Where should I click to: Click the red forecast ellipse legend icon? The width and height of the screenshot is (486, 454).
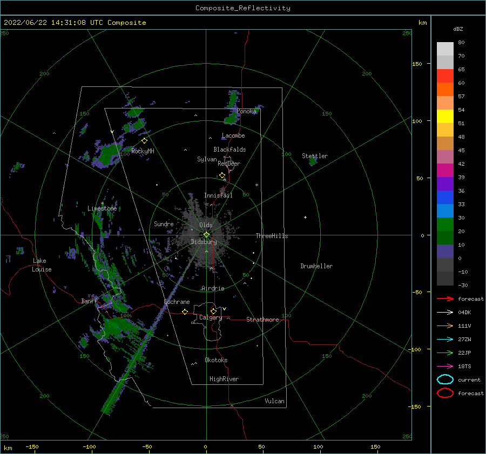[x=445, y=393]
